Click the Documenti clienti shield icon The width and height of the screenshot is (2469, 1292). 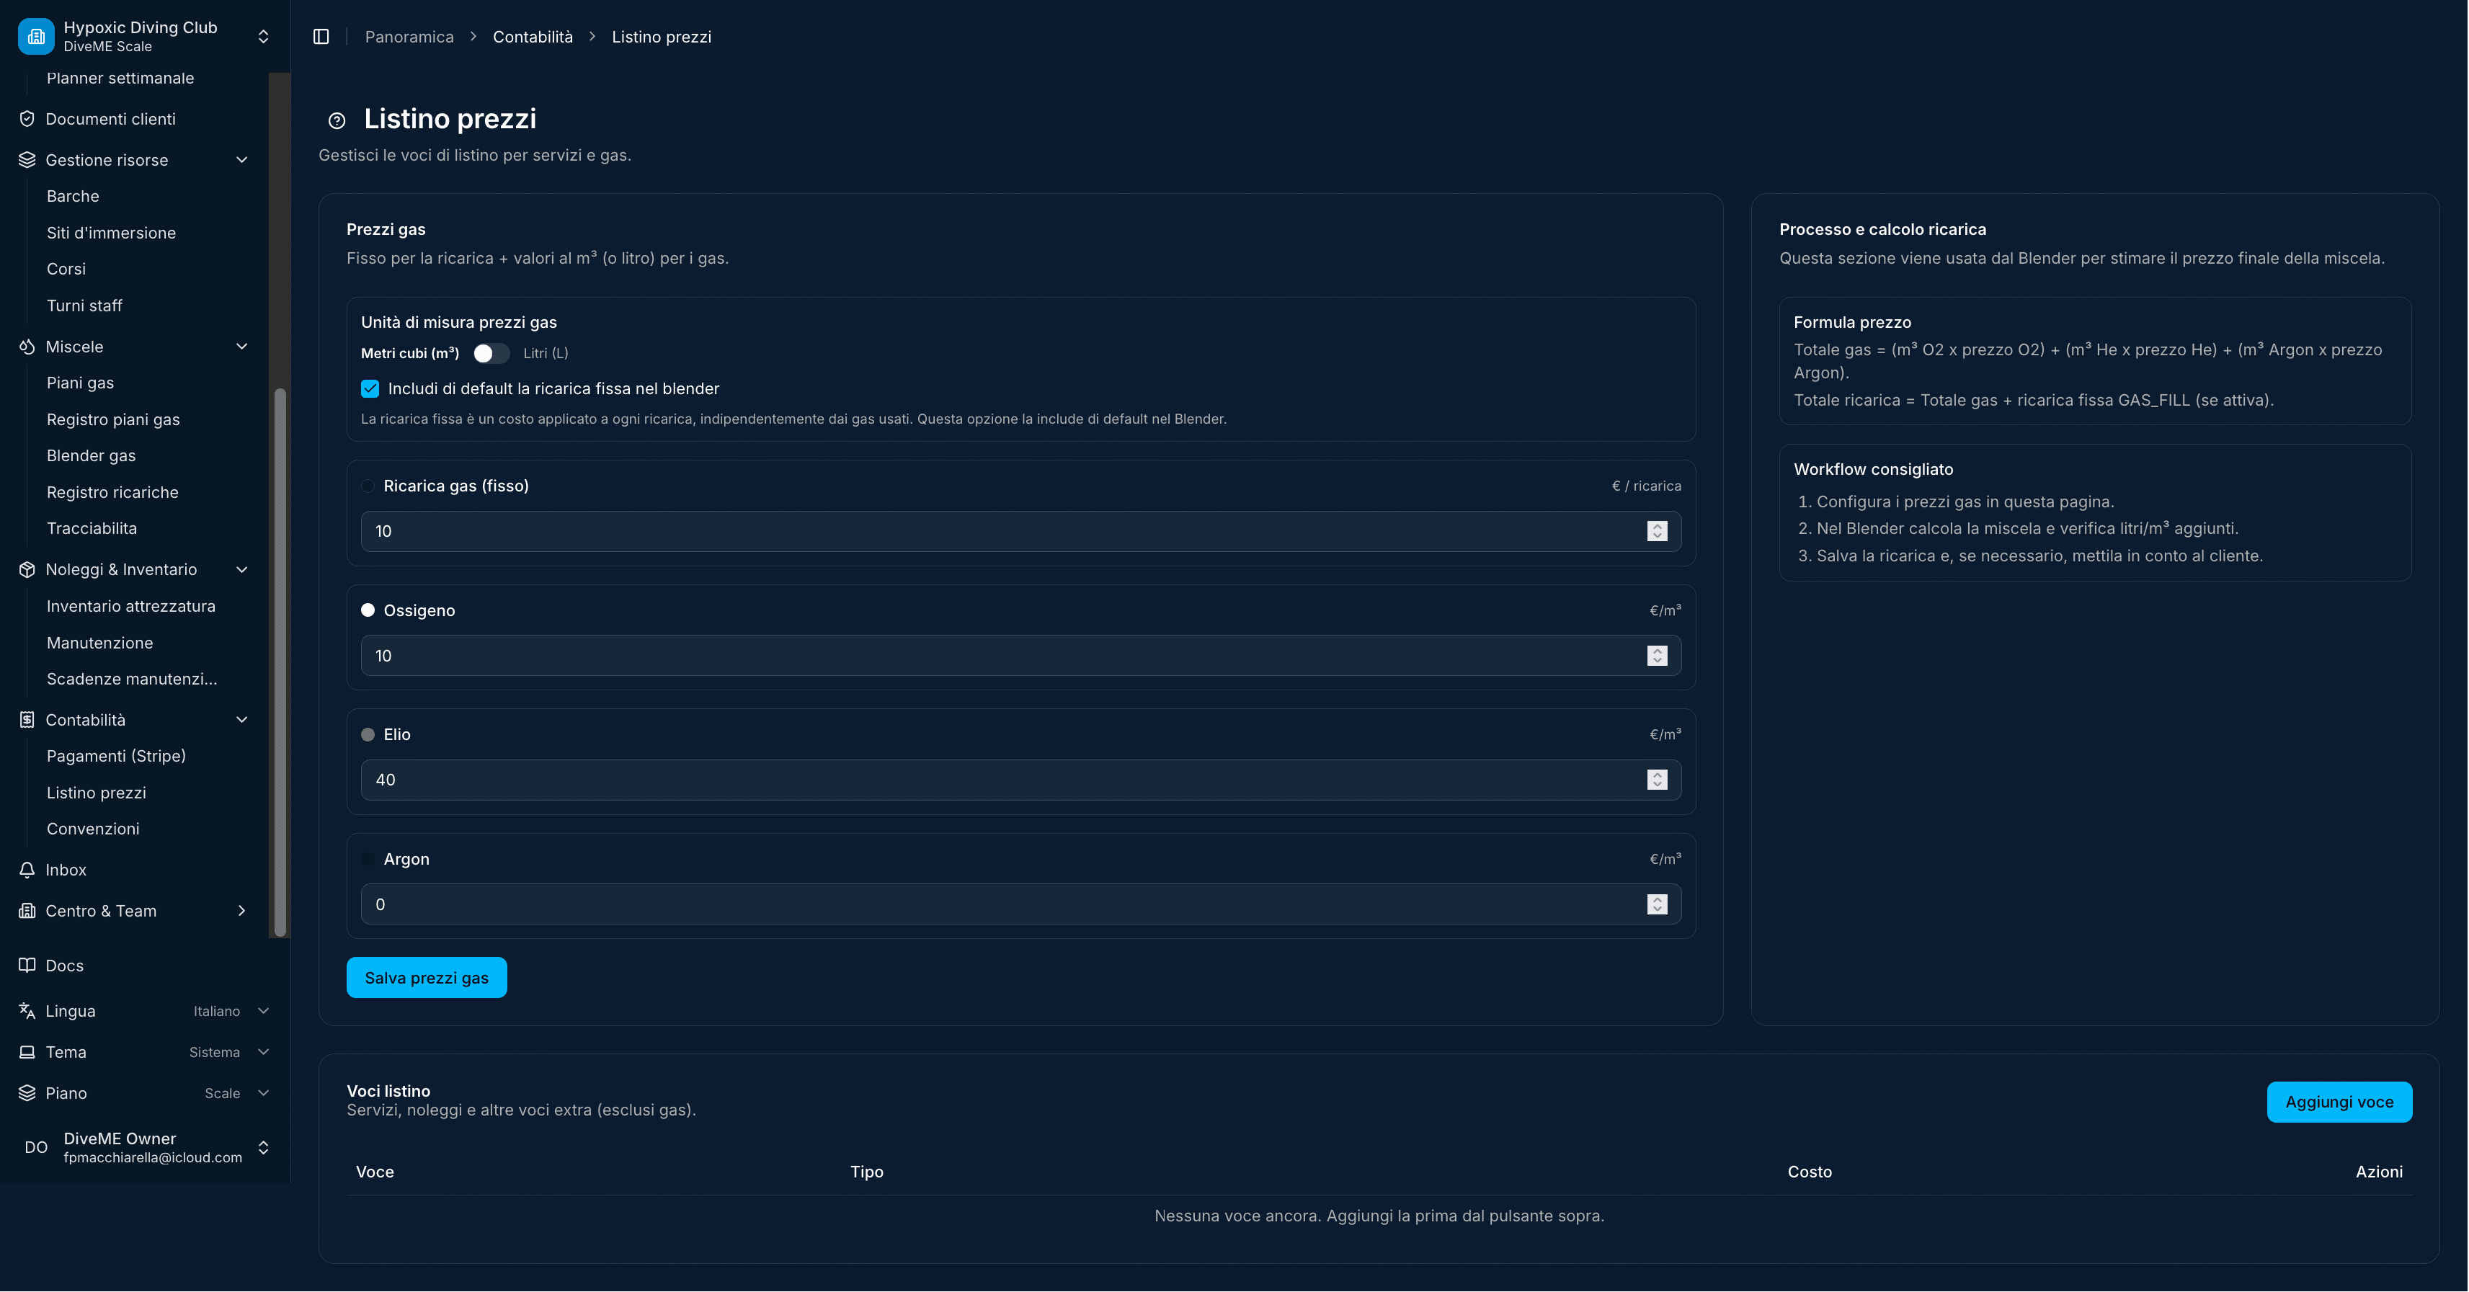[x=27, y=119]
